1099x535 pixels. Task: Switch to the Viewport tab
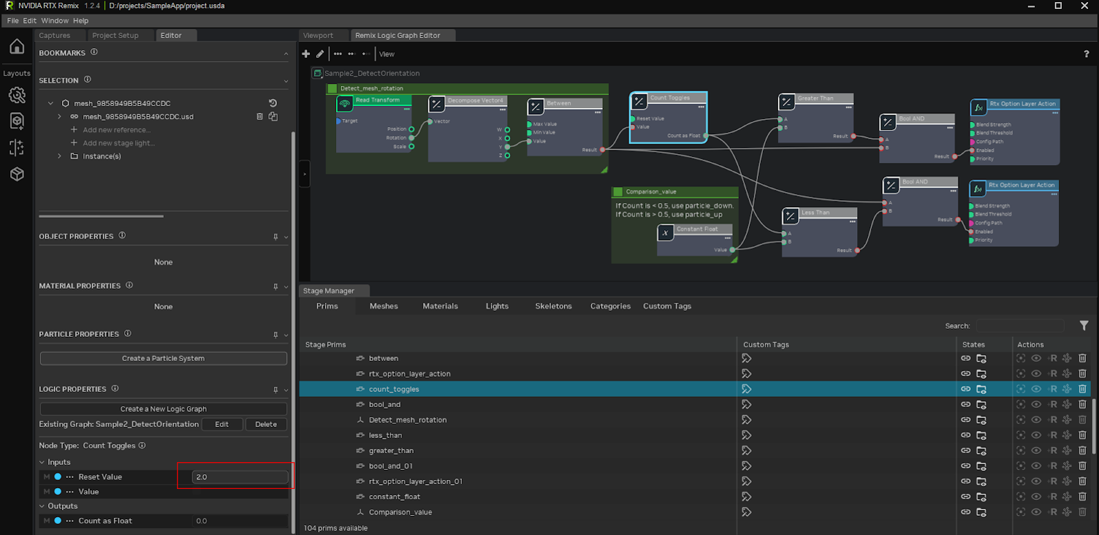point(318,35)
